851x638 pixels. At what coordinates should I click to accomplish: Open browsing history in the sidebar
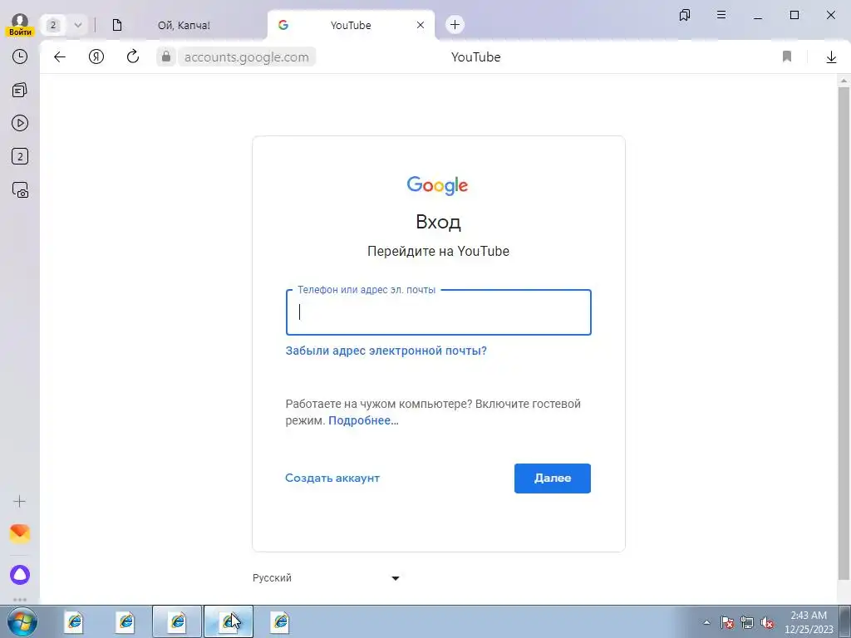click(x=20, y=56)
